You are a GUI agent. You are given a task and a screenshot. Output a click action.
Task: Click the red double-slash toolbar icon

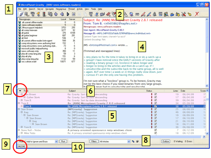[x=108, y=14]
